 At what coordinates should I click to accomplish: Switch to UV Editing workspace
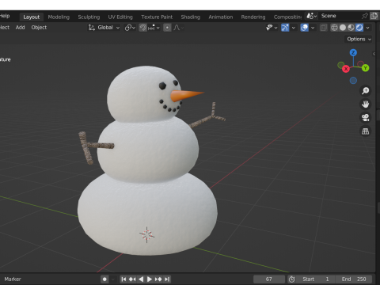[x=120, y=17]
